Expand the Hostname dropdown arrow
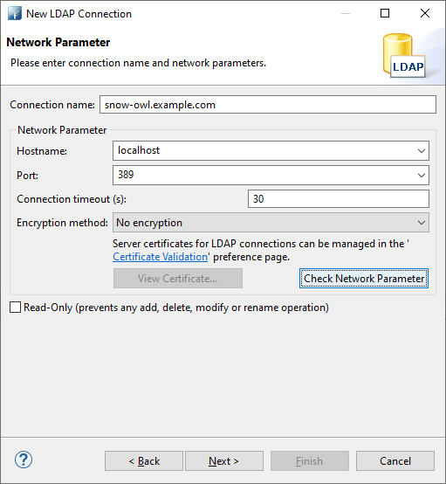 422,151
